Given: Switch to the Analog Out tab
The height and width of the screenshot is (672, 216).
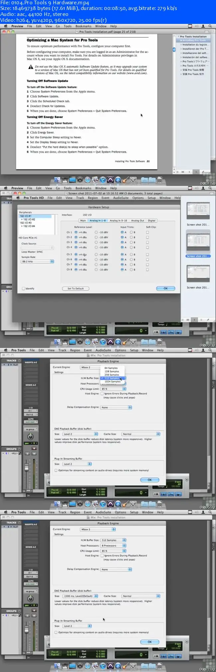Looking at the screenshot, I should click(138, 220).
